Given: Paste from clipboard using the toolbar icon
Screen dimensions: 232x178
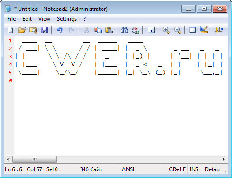Looking at the screenshot, I should (109, 30).
